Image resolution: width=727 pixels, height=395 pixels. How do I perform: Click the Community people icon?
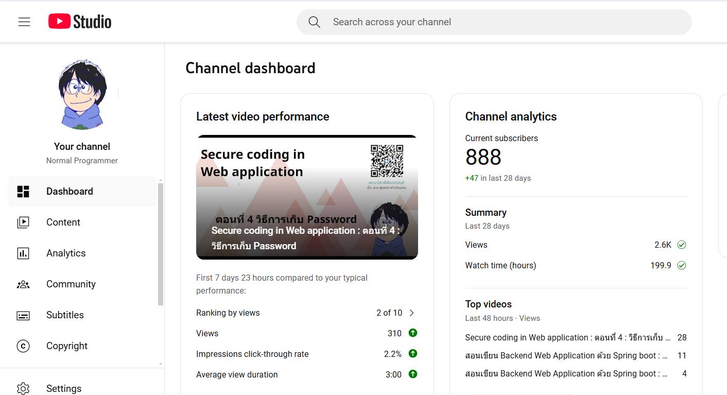[23, 284]
